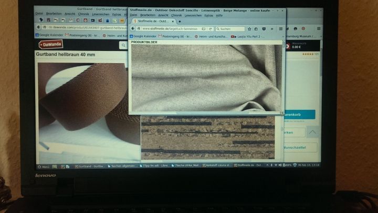Save the Stoffmeile page to Pocket
This screenshot has width=378, height=213.
pos(264,29)
